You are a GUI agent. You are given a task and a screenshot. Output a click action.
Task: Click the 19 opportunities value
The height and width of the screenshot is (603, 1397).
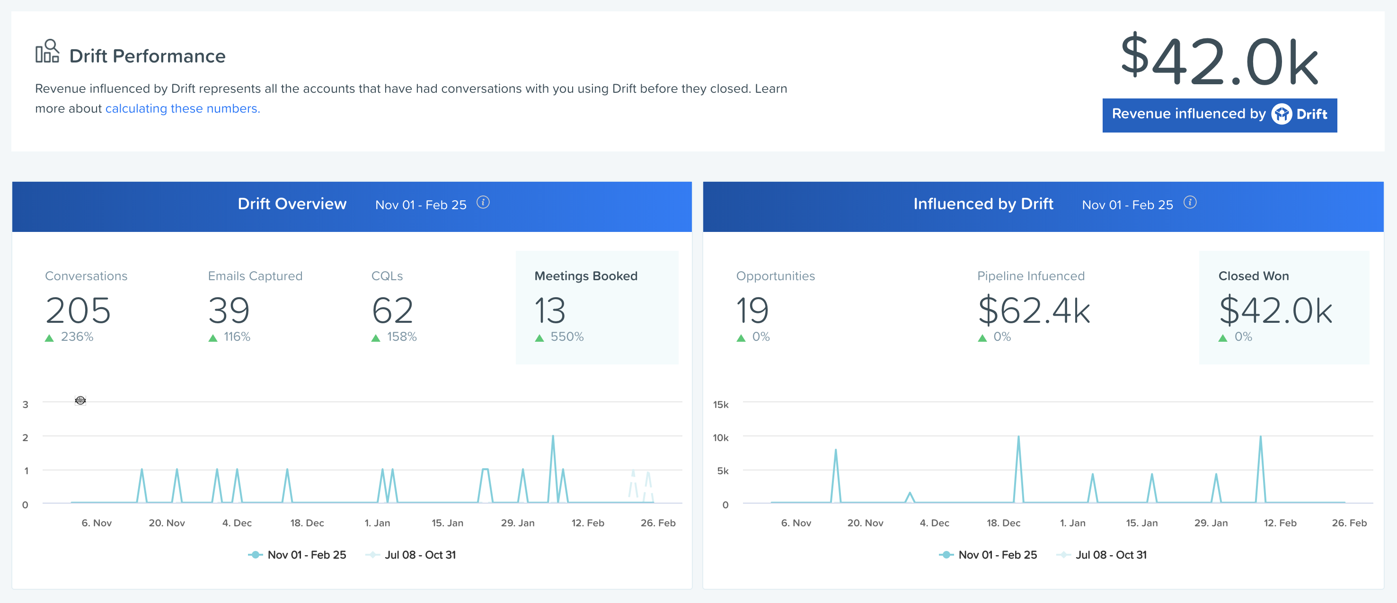(x=752, y=310)
